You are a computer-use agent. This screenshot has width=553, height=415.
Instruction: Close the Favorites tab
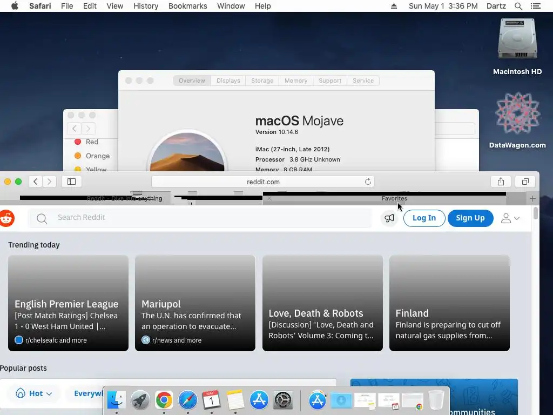[x=269, y=199]
